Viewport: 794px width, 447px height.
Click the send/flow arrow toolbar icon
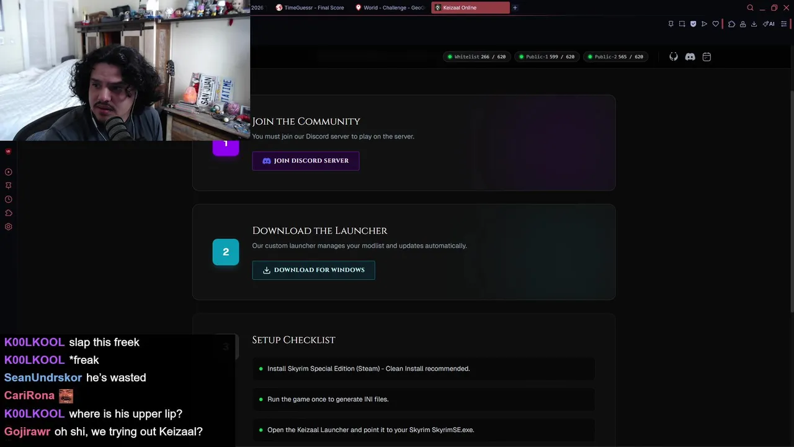(704, 24)
